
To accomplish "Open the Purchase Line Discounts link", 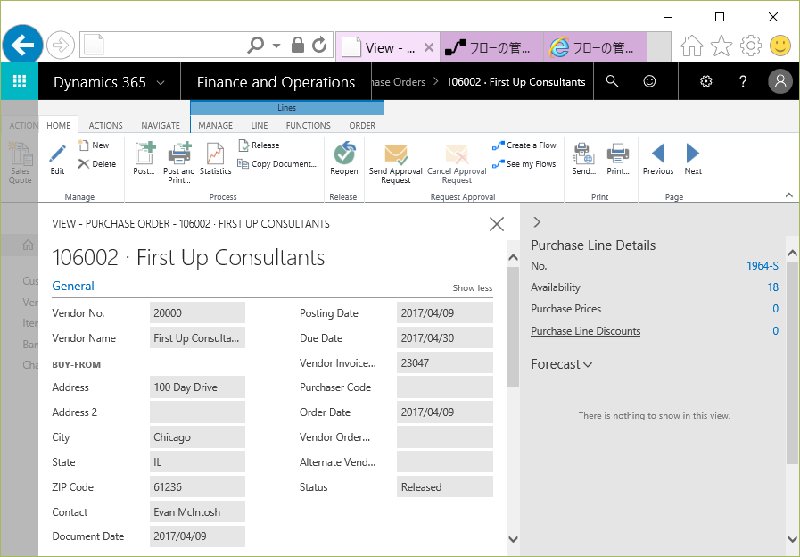I will pyautogui.click(x=586, y=331).
